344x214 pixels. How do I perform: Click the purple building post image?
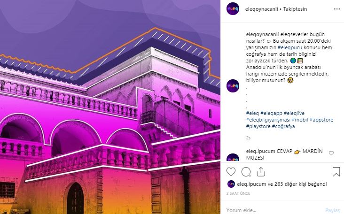(110, 107)
